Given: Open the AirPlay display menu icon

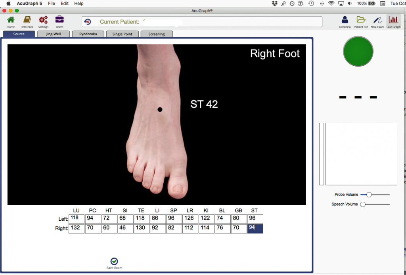Looking at the screenshot, I should click(x=341, y=3).
